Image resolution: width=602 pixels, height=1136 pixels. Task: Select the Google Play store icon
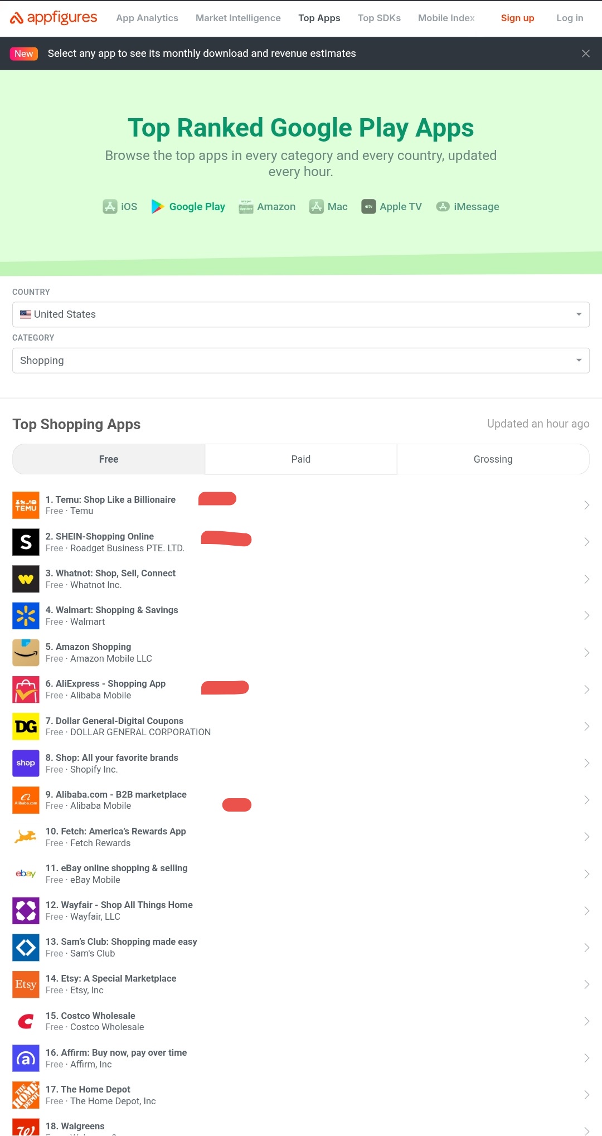158,207
